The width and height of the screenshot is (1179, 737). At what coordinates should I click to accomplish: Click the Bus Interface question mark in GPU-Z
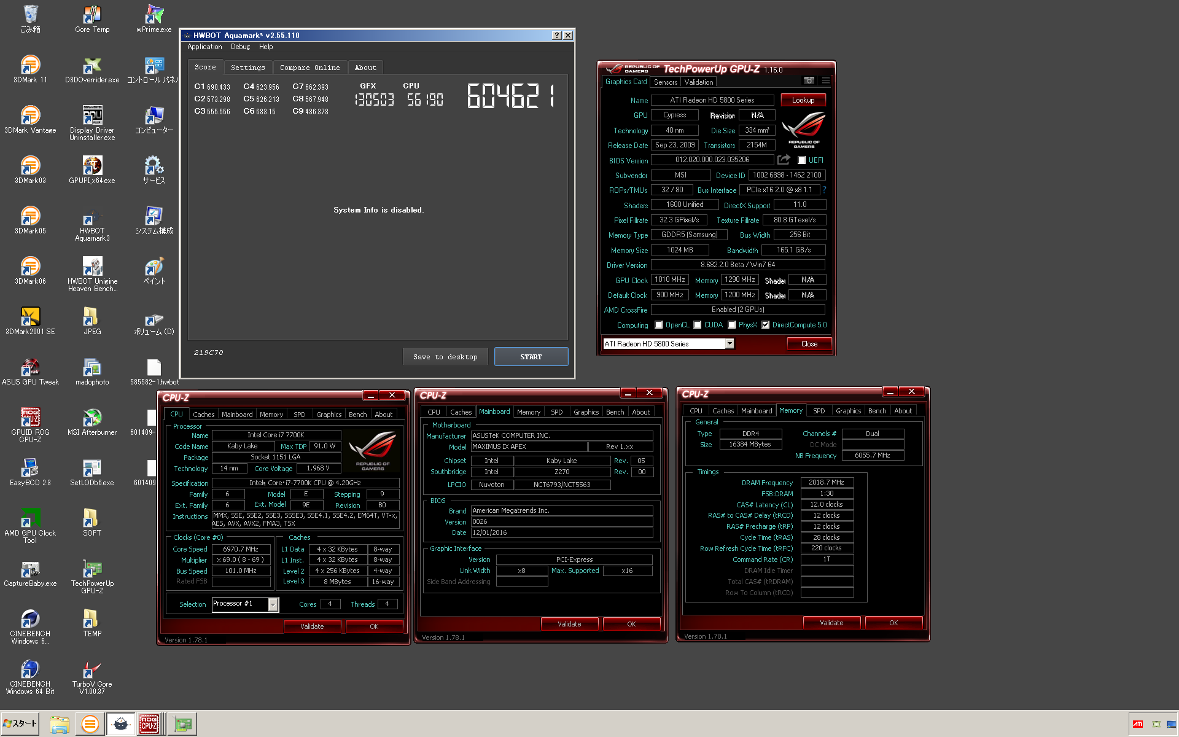pyautogui.click(x=824, y=190)
